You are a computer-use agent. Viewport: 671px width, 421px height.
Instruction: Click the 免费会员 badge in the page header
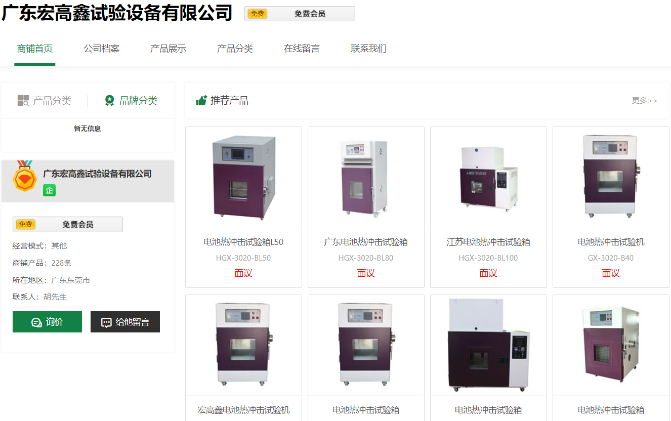pyautogui.click(x=300, y=14)
